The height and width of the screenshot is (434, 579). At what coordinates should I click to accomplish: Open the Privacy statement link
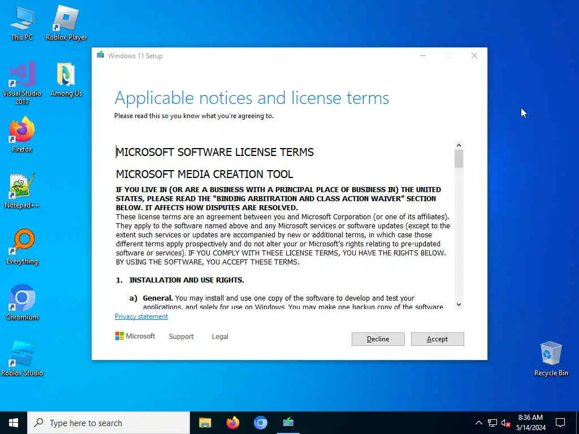(141, 316)
